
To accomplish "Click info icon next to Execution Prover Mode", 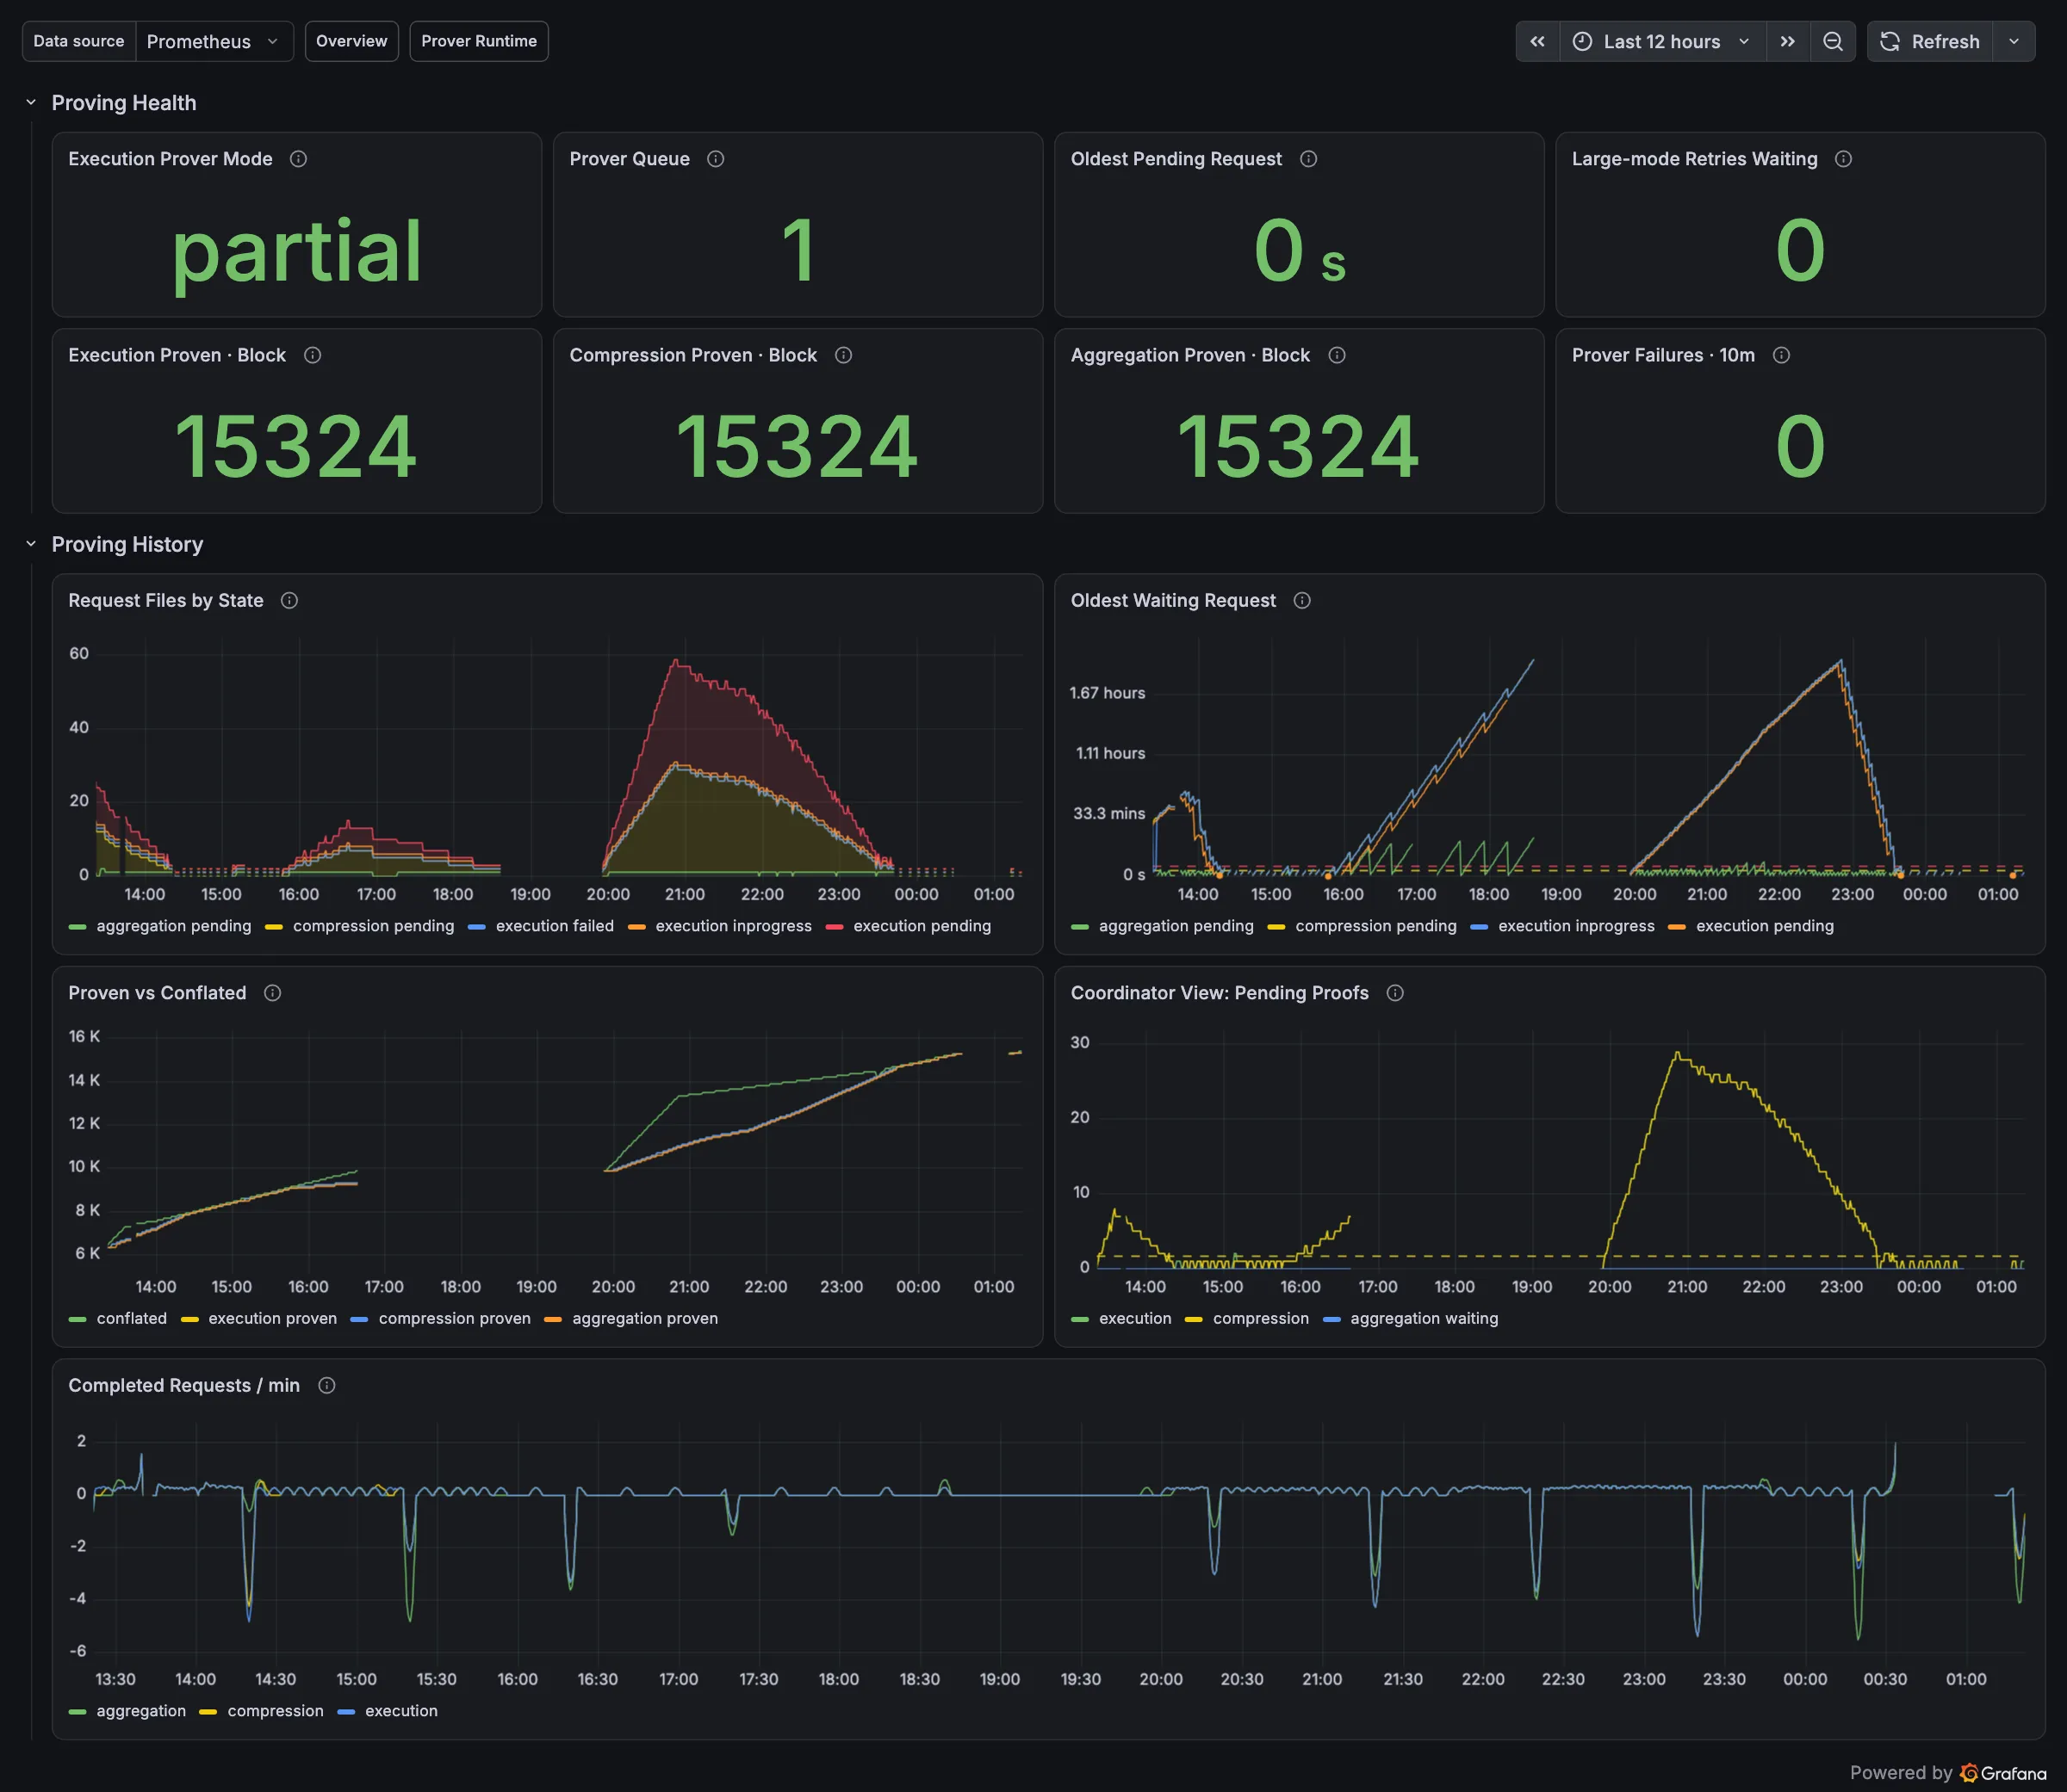I will [298, 159].
